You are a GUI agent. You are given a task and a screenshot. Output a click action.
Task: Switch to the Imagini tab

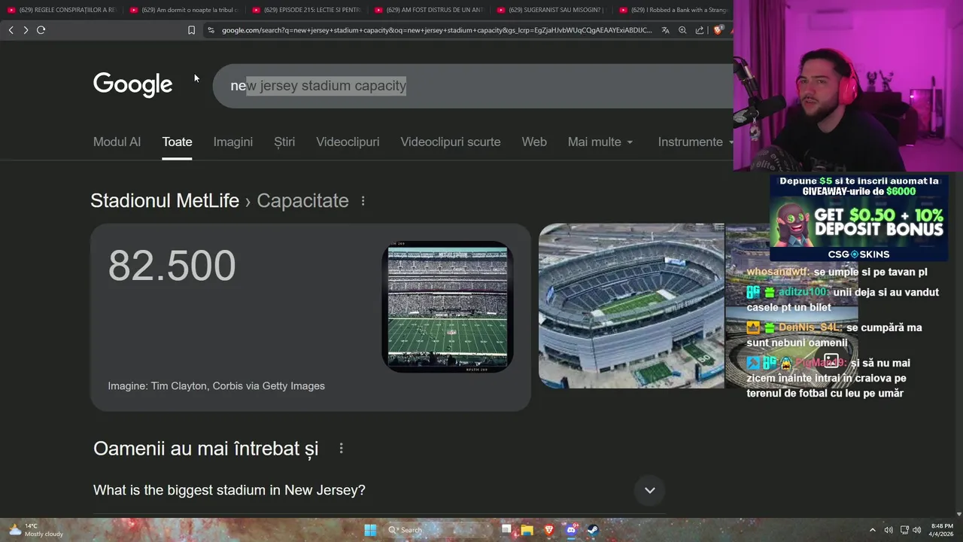pyautogui.click(x=232, y=142)
